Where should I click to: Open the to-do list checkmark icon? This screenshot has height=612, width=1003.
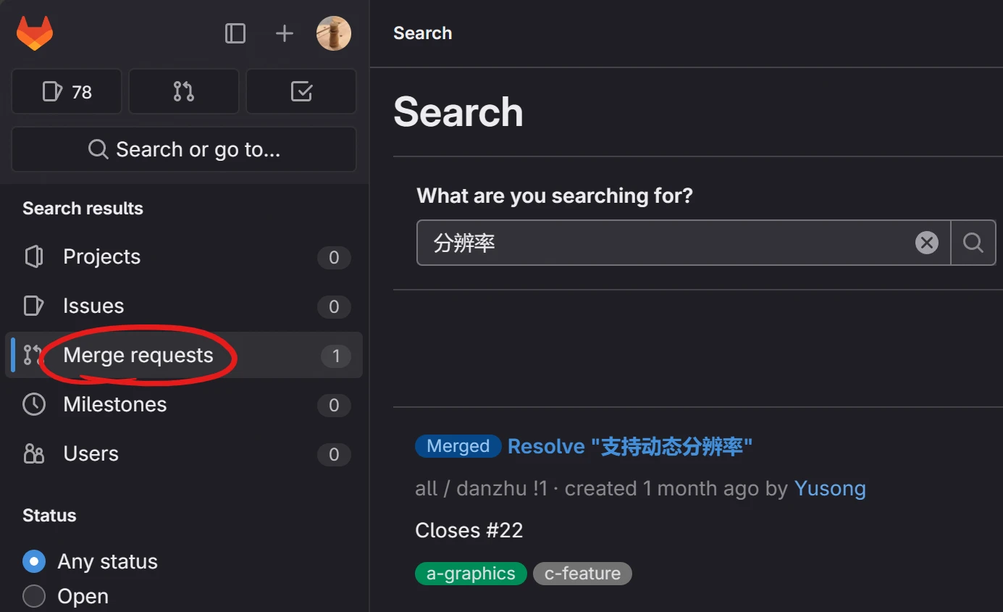(301, 92)
